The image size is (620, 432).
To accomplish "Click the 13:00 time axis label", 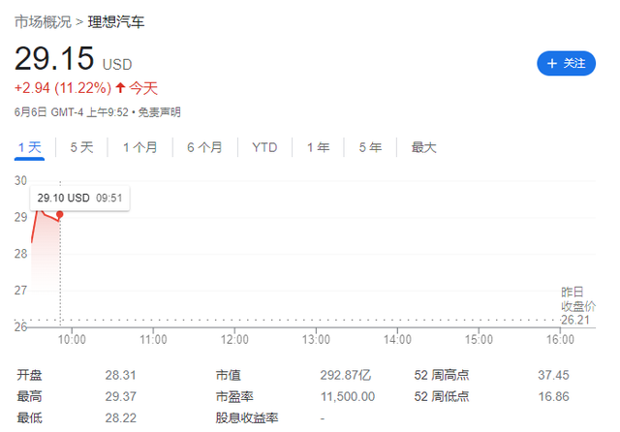I will coord(316,339).
